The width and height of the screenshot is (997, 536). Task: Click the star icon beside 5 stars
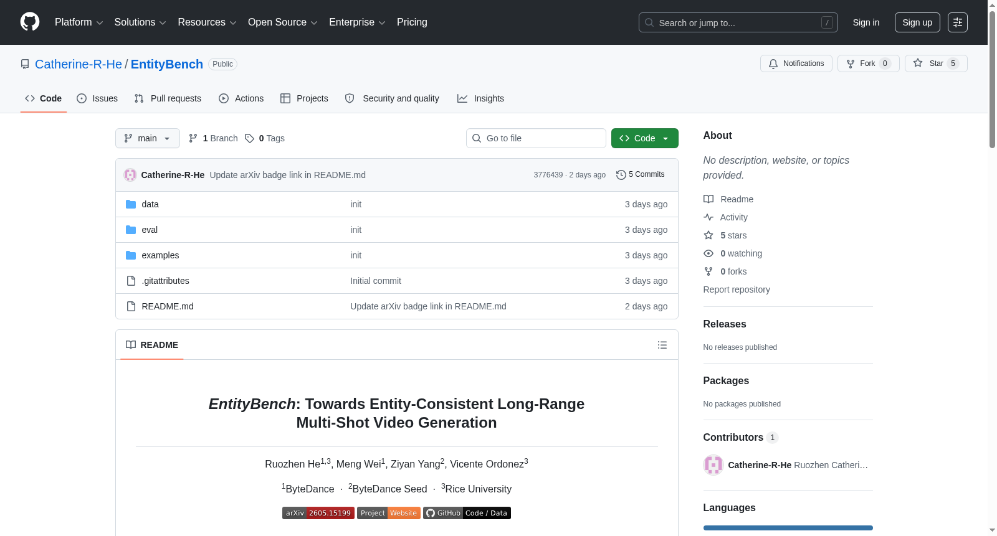pyautogui.click(x=708, y=235)
